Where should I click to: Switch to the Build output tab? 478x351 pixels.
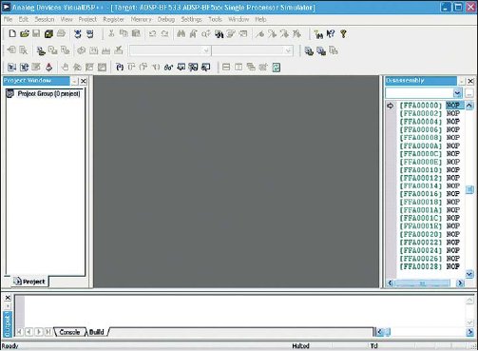[x=97, y=332]
